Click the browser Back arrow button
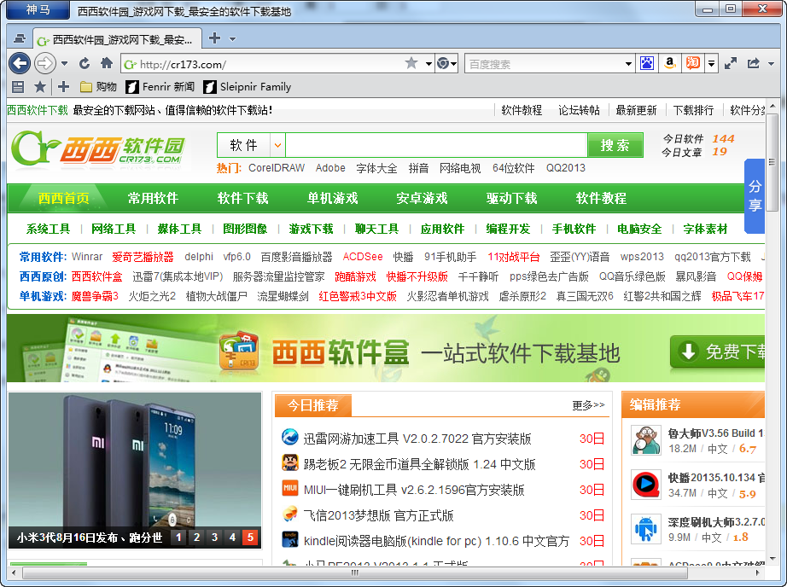 (x=20, y=64)
